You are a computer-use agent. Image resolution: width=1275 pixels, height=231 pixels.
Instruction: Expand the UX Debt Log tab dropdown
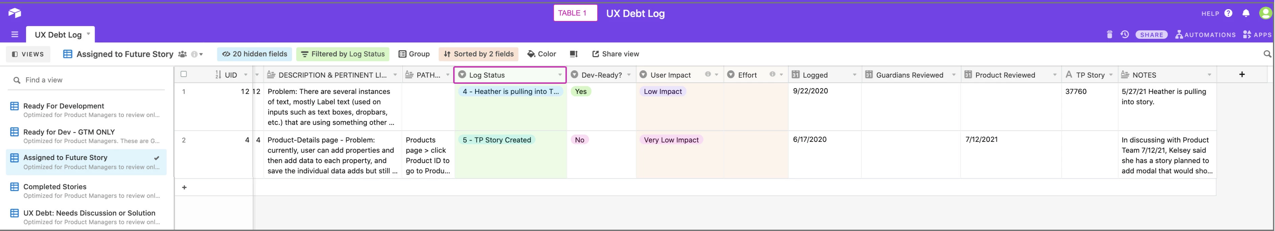(x=89, y=34)
